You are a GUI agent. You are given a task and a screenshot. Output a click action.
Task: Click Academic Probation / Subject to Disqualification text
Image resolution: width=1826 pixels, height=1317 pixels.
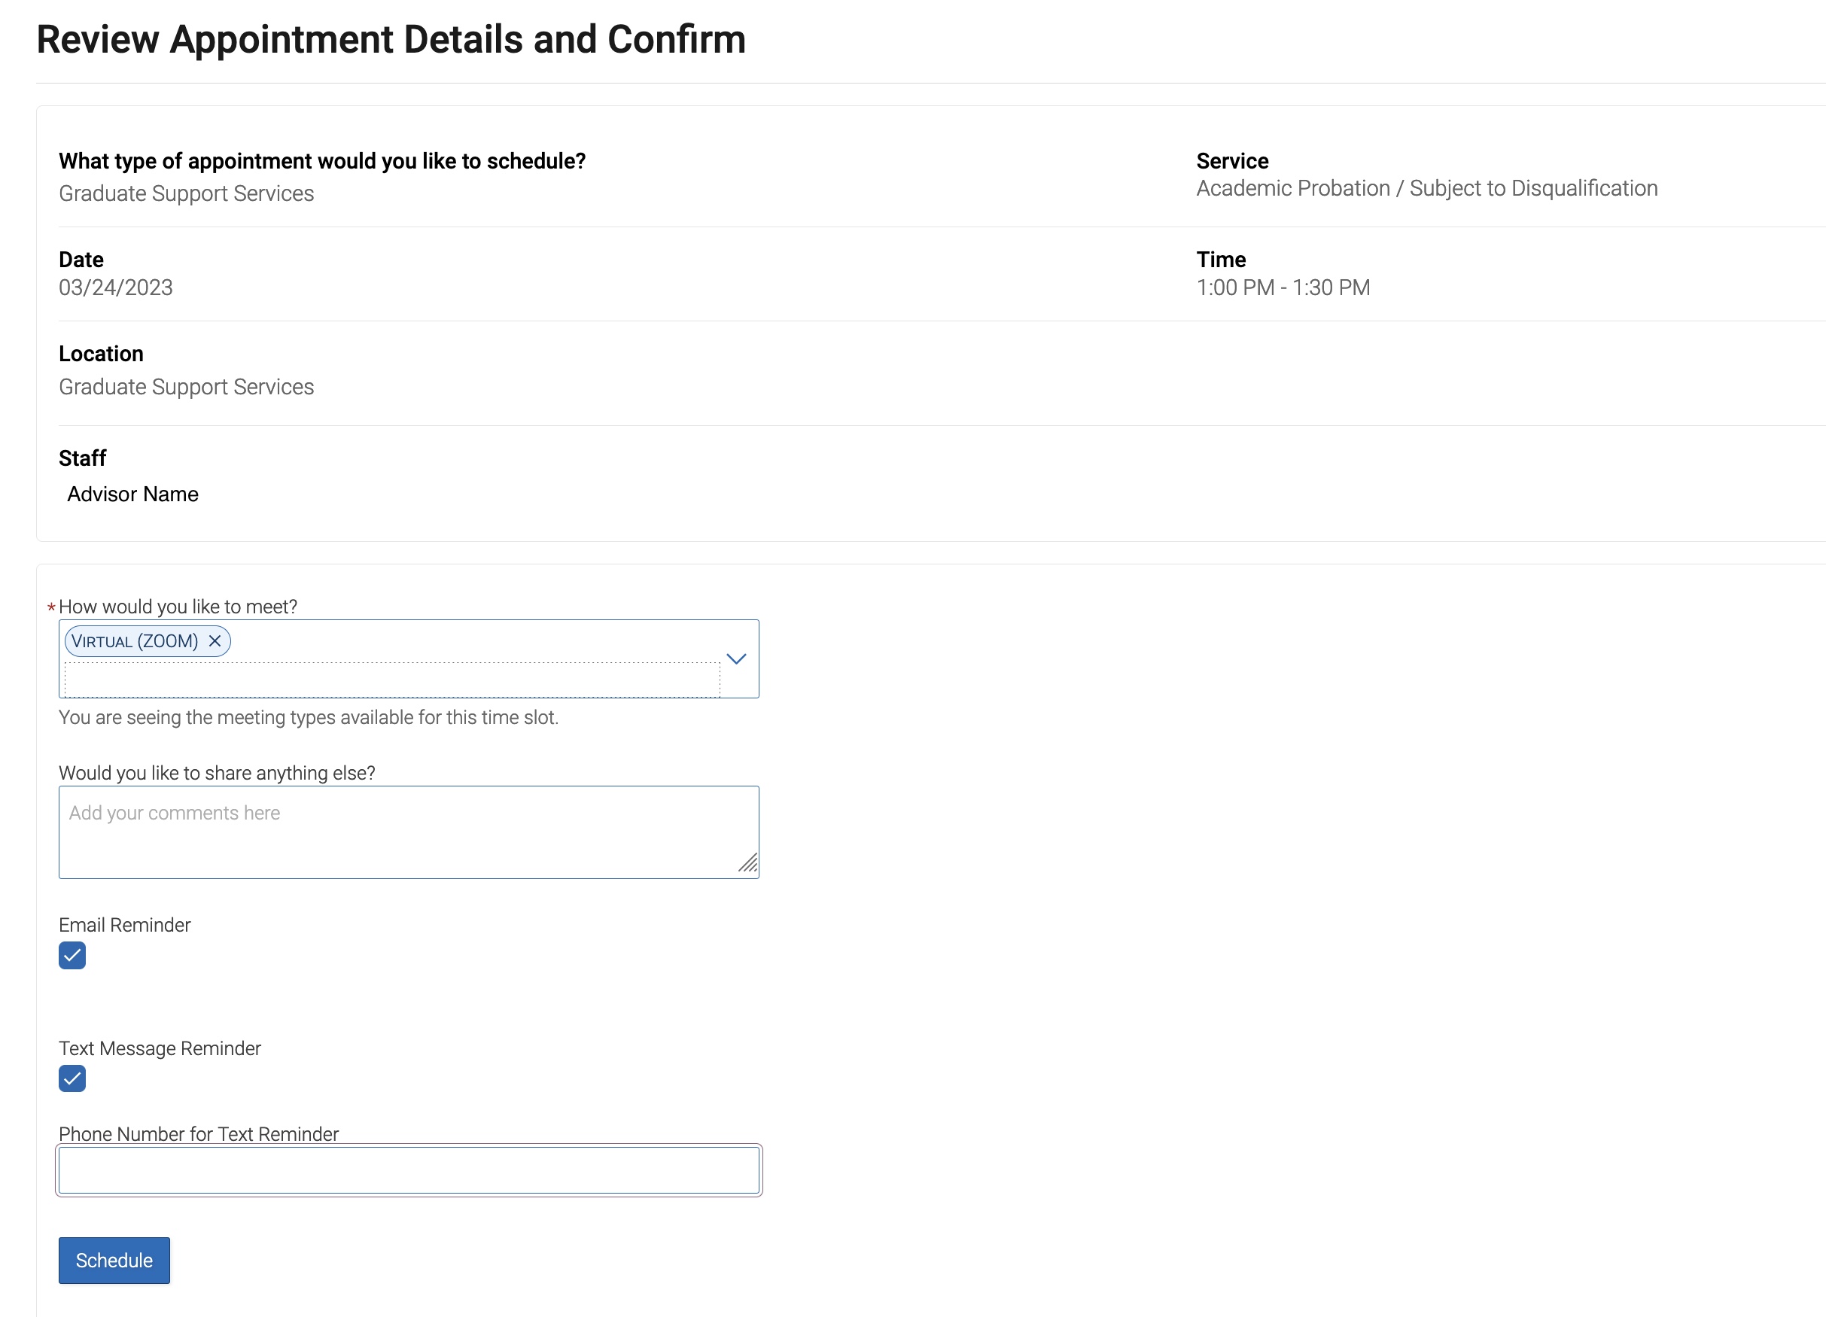point(1426,188)
